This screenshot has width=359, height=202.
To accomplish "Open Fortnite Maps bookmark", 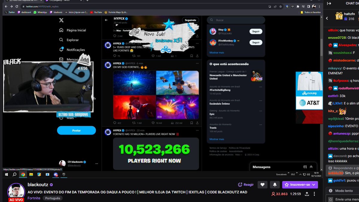I will [116, 12].
